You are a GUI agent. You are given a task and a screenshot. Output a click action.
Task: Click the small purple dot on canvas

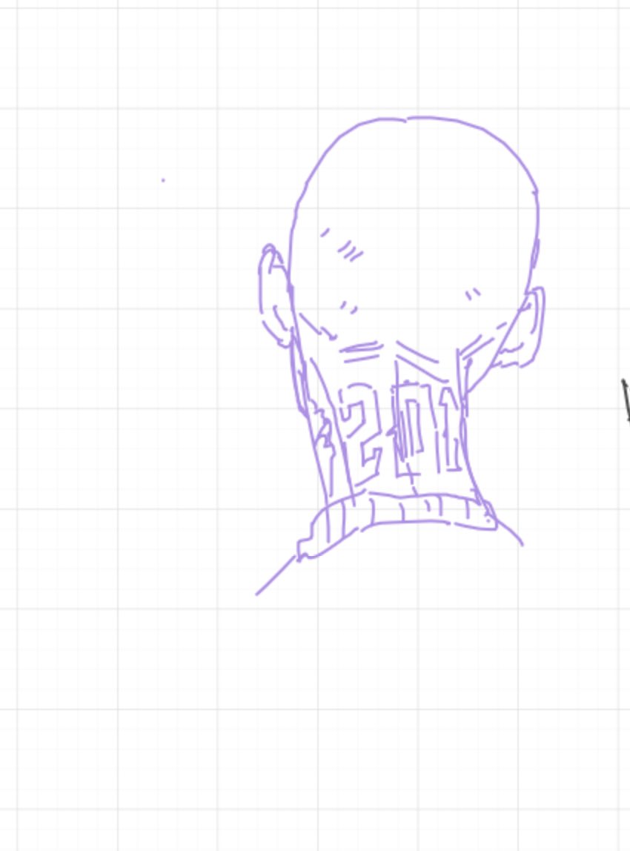pyautogui.click(x=163, y=180)
